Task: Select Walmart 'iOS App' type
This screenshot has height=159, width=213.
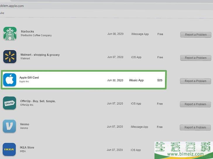Action: (x=136, y=57)
